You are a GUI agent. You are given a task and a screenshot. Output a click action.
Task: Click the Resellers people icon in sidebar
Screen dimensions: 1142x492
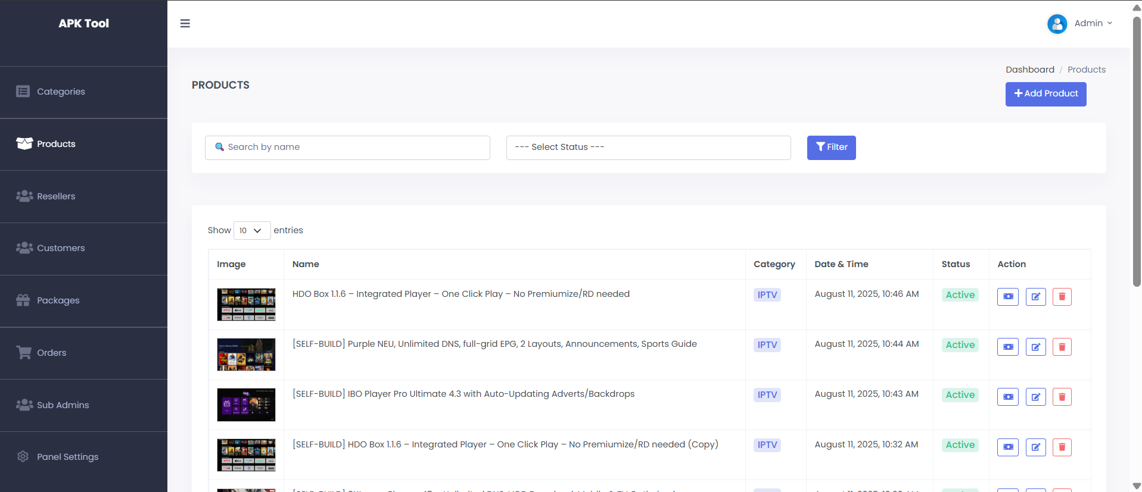(x=24, y=196)
